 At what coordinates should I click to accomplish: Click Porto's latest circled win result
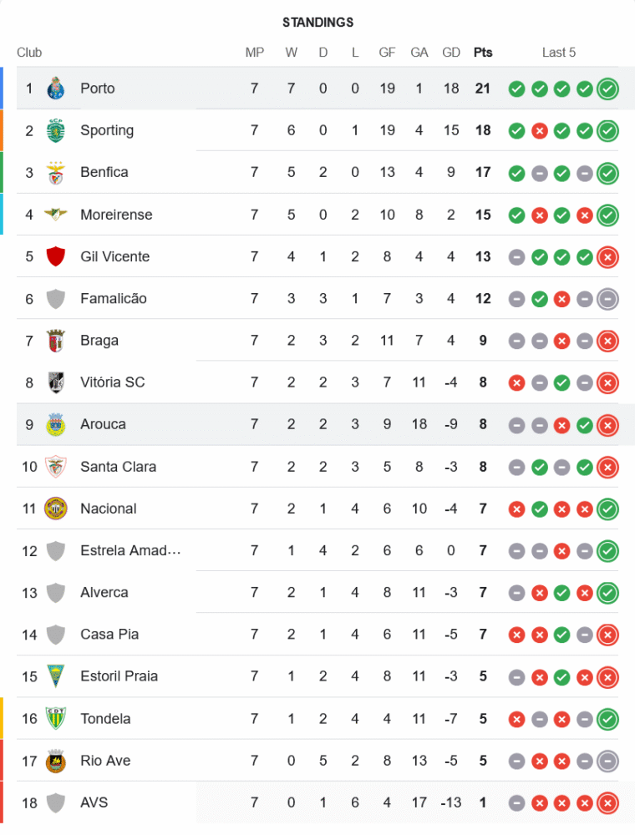click(607, 89)
